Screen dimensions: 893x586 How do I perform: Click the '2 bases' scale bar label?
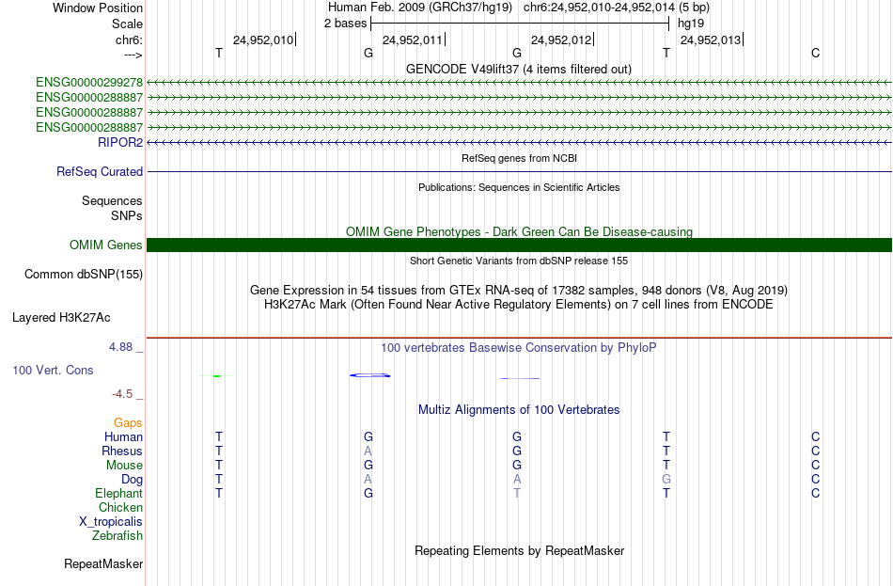tap(346, 24)
